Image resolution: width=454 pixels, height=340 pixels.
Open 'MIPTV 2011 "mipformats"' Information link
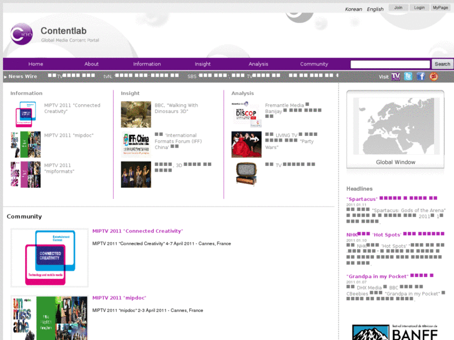(x=59, y=168)
